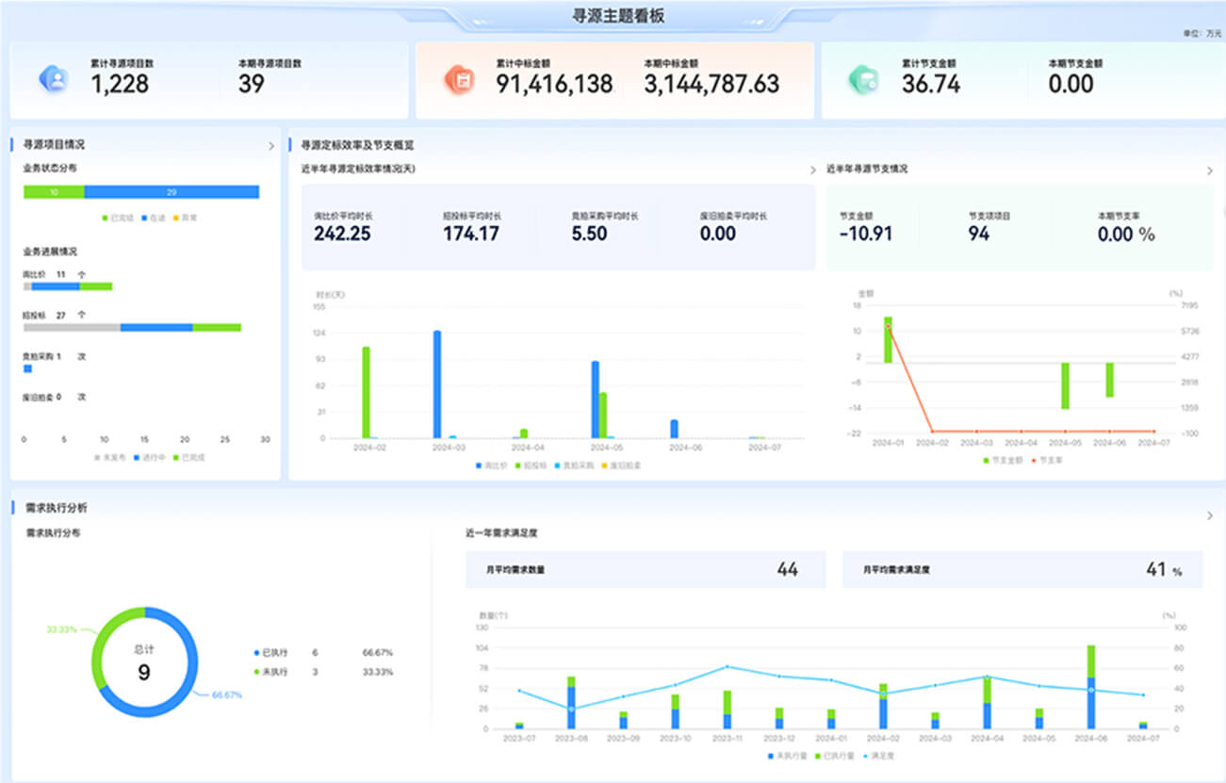
Task: Expand 近半年寻源节支情况 chevron
Action: point(1210,171)
